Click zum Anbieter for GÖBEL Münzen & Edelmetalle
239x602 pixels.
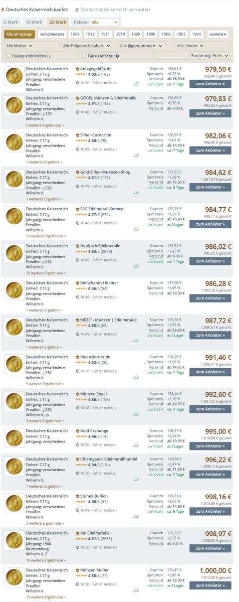[210, 113]
